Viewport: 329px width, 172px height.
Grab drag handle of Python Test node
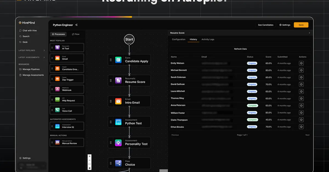click(x=111, y=122)
